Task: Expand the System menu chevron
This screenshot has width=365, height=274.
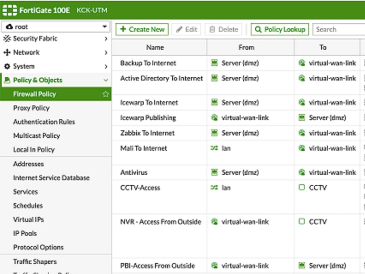Action: [x=106, y=66]
